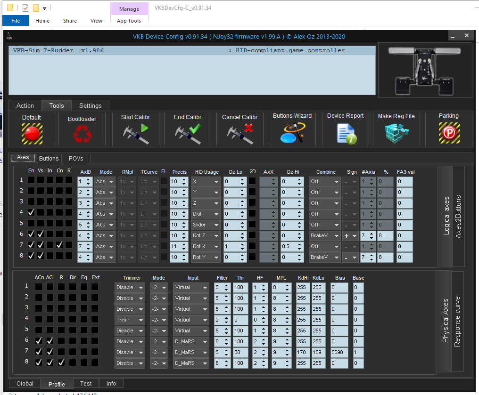Open the Info bottom tab
Screen dimensions: 479x395
tap(111, 383)
